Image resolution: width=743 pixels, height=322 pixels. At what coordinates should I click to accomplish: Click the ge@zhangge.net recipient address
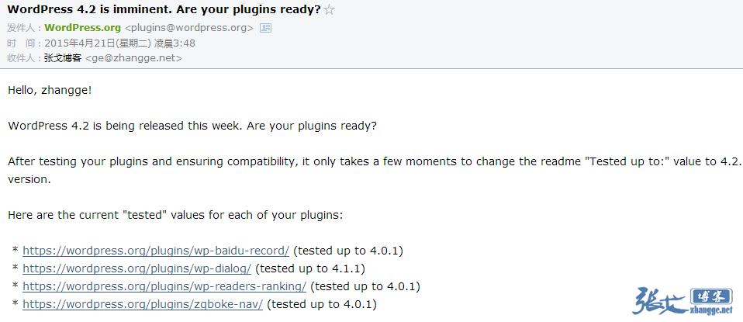tap(133, 57)
